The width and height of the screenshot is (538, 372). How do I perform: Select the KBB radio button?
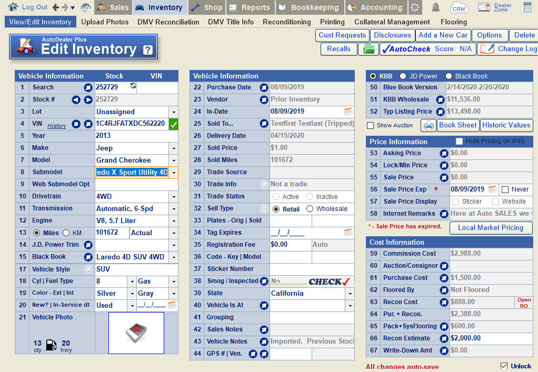pos(373,76)
